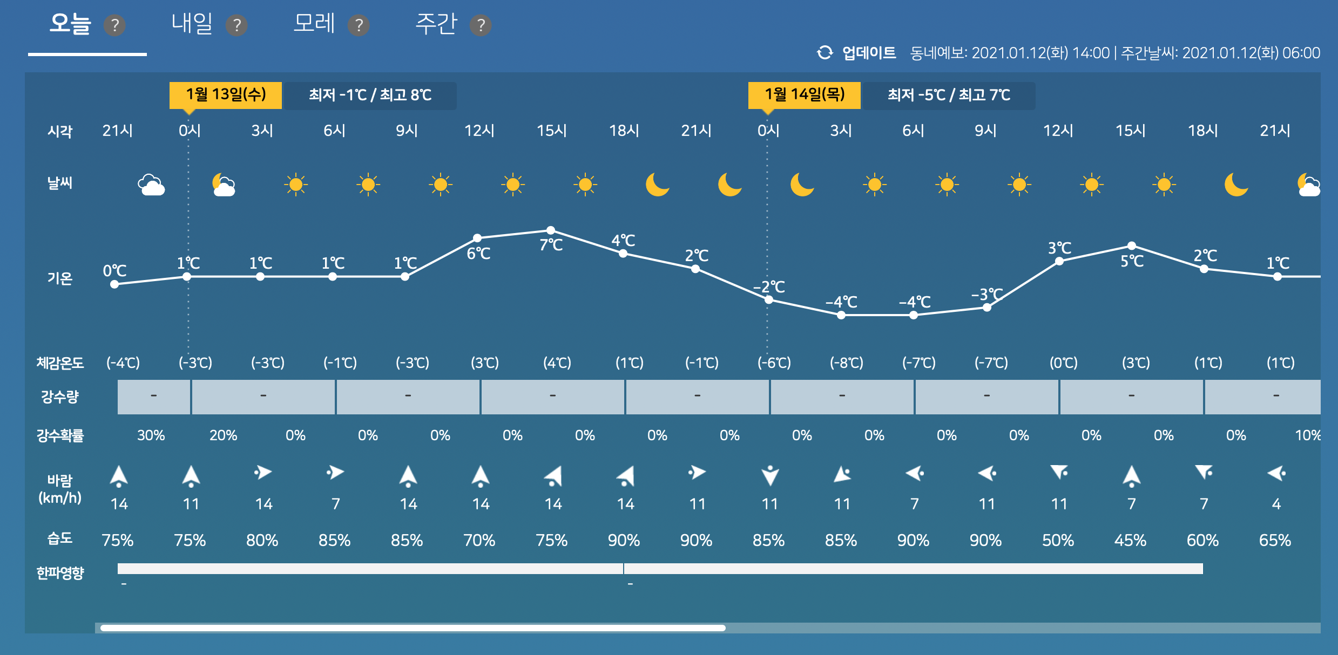The width and height of the screenshot is (1338, 655).
Task: Click the question mark beside 내일
Action: [x=236, y=25]
